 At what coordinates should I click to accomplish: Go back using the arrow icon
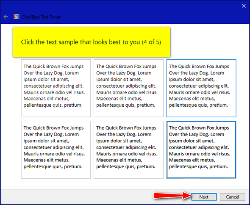(6, 17)
